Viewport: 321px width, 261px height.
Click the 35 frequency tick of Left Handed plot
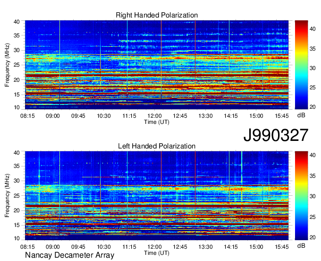pyautogui.click(x=17, y=166)
